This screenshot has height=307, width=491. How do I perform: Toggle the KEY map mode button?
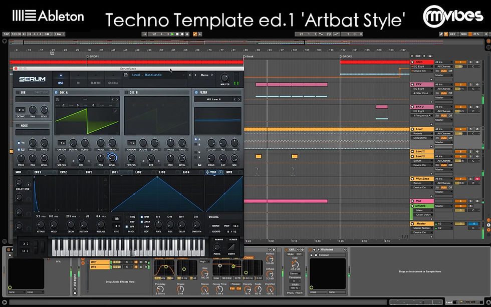(453, 34)
